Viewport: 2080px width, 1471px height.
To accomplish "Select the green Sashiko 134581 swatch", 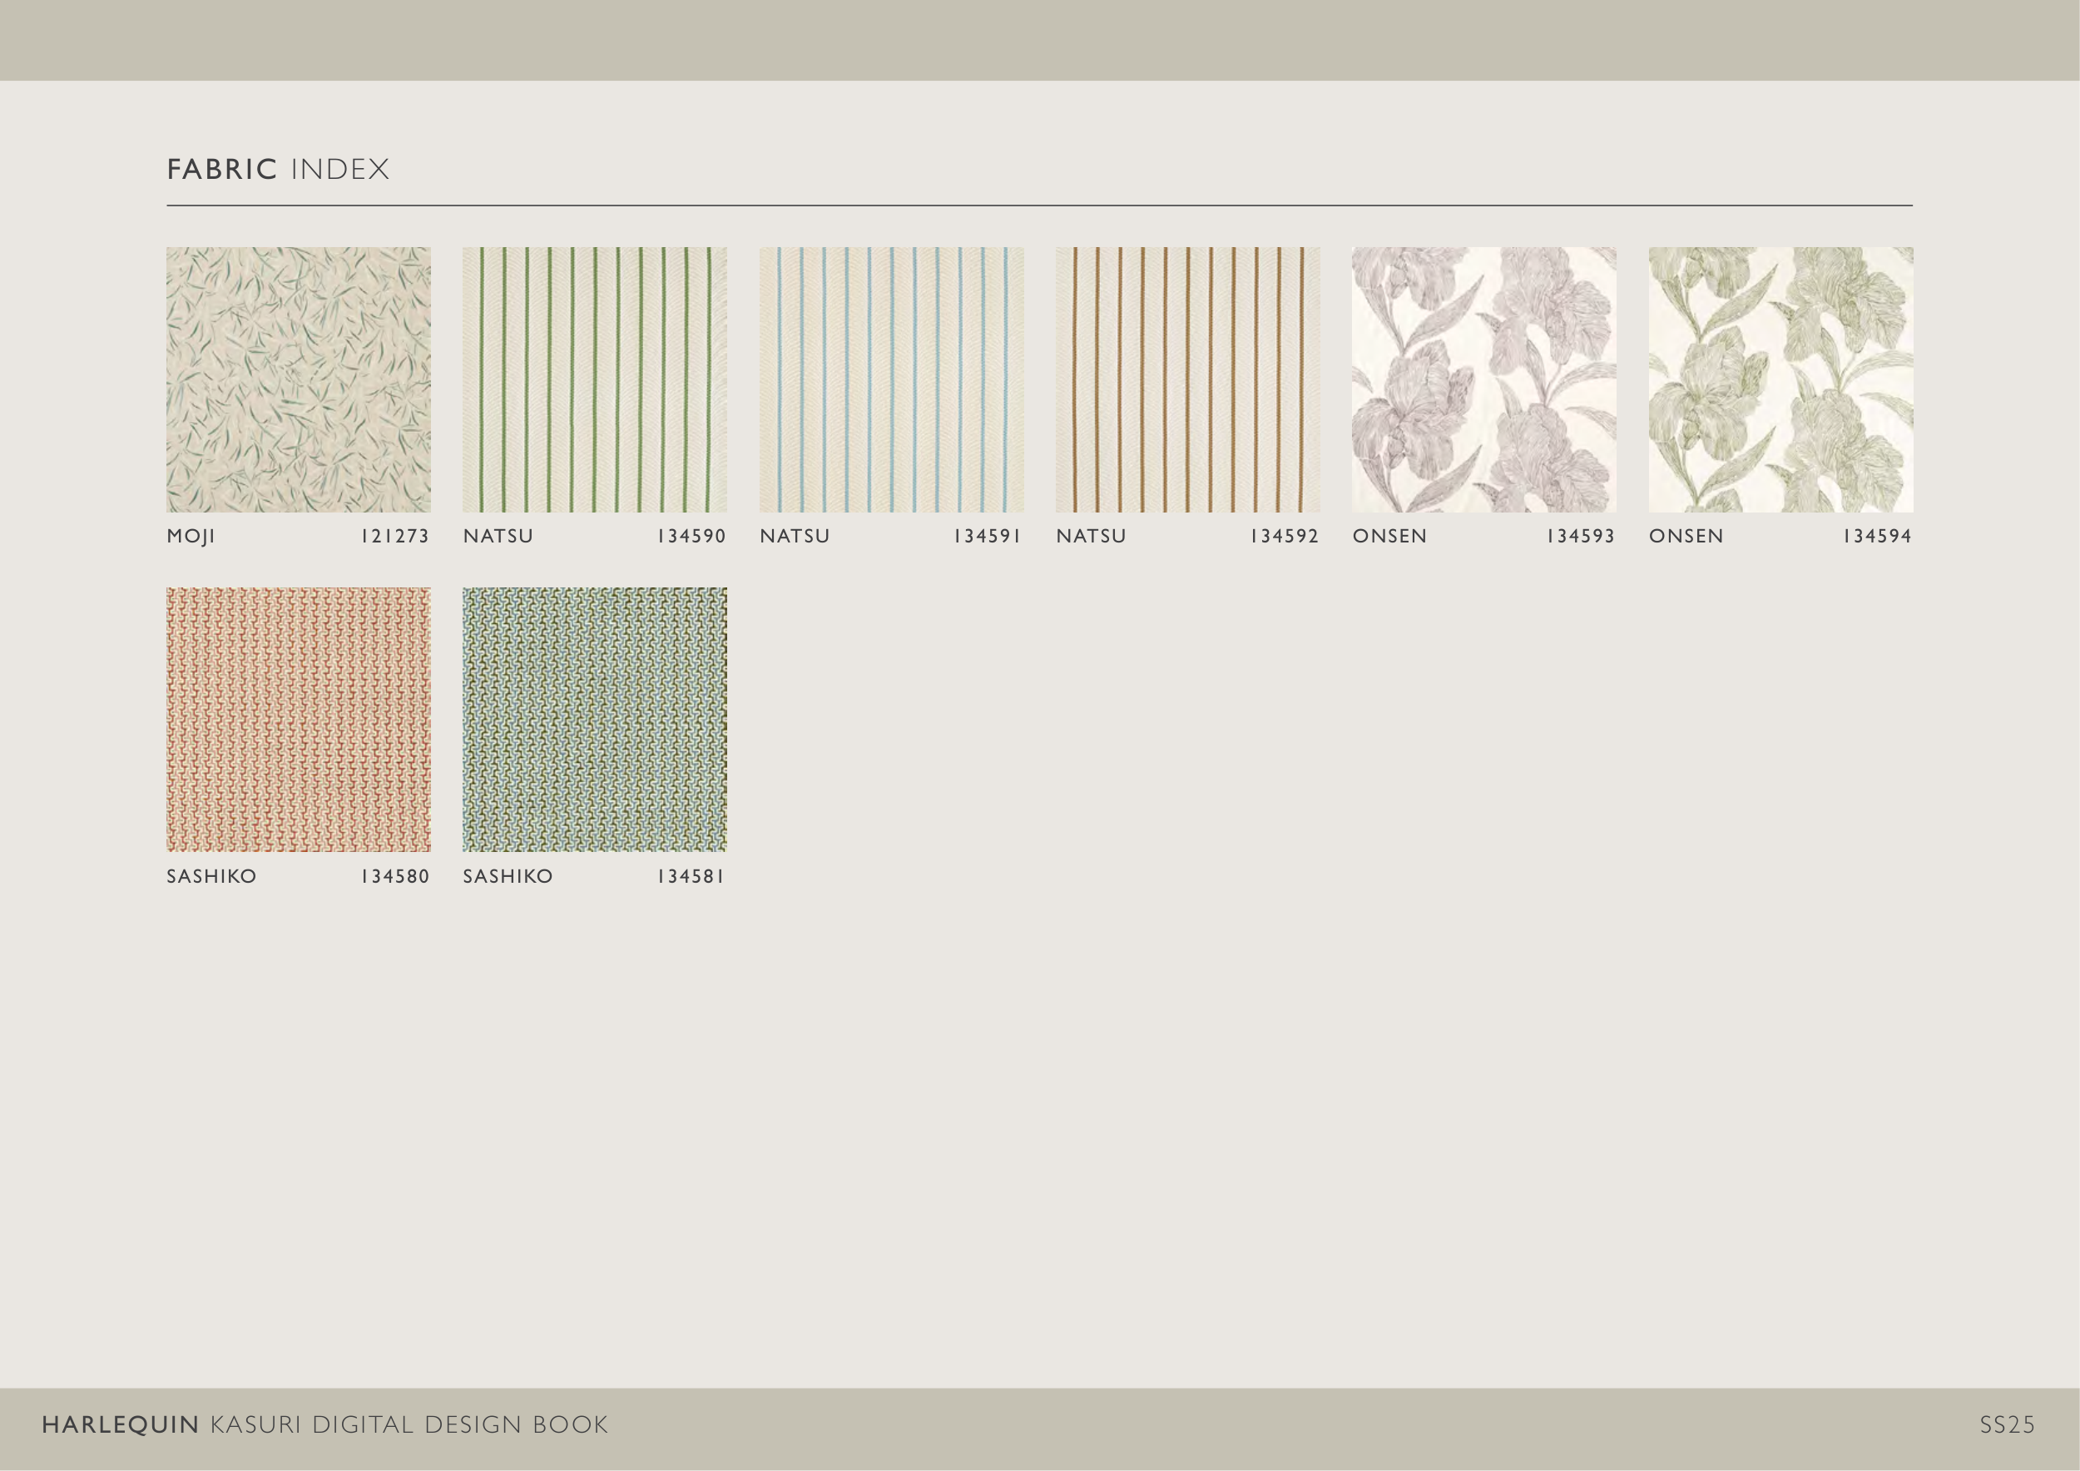I will [594, 719].
